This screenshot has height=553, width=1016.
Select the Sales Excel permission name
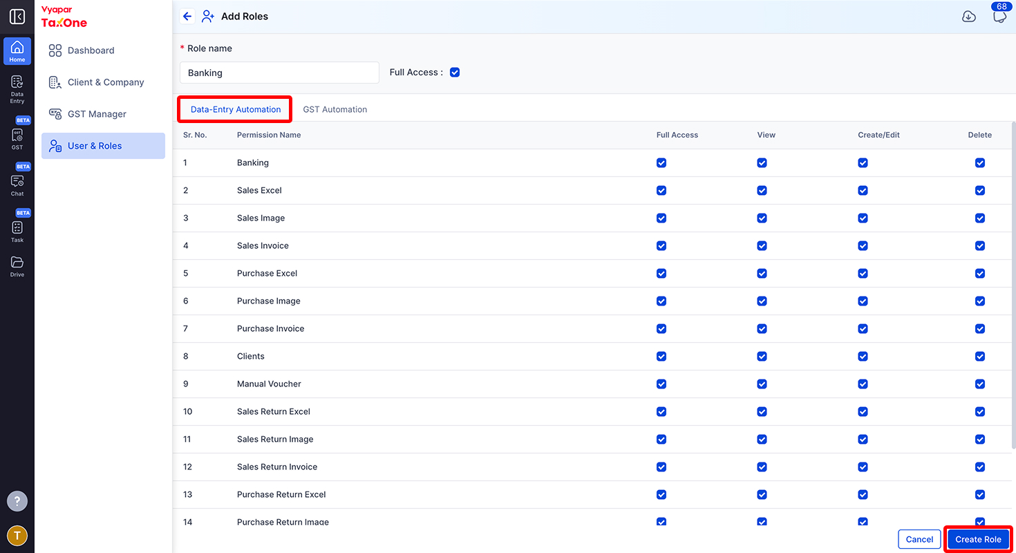[259, 190]
